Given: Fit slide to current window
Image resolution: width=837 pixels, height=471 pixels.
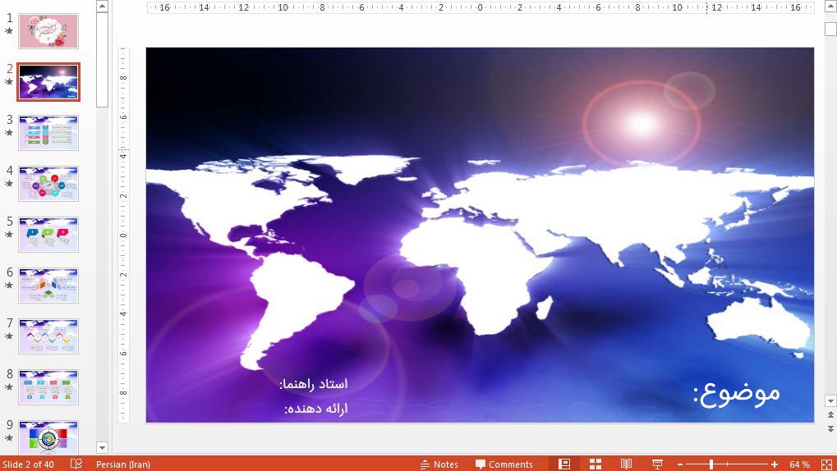Looking at the screenshot, I should tap(826, 464).
